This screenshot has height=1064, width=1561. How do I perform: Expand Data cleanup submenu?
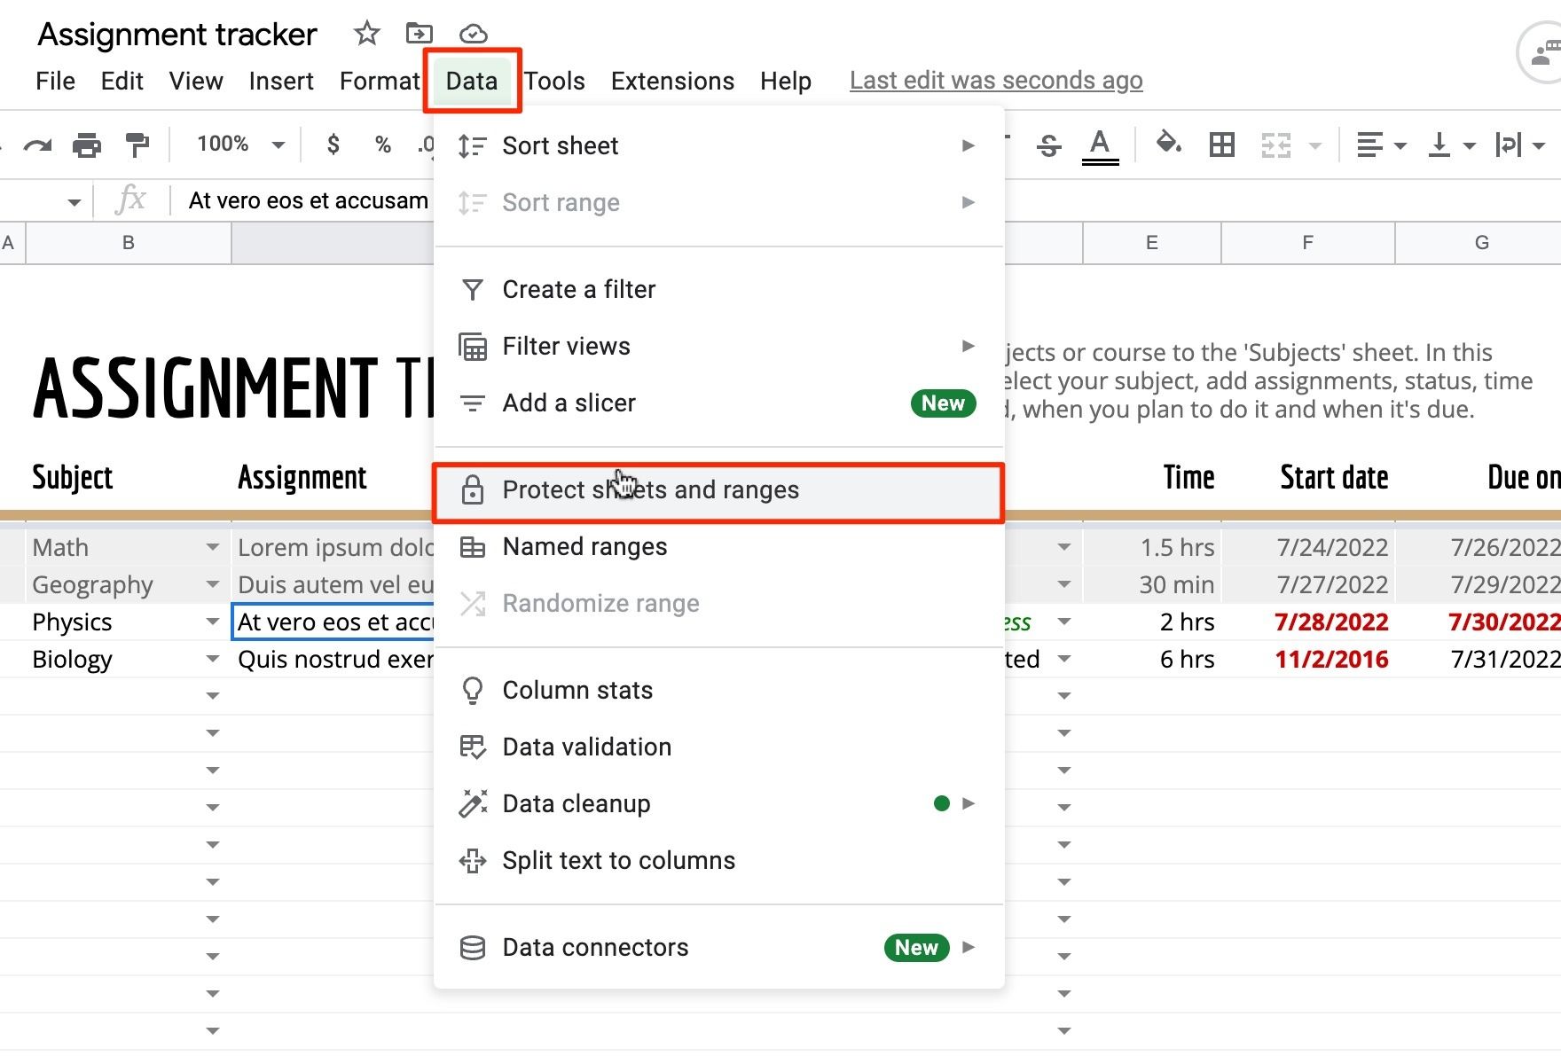click(x=718, y=803)
